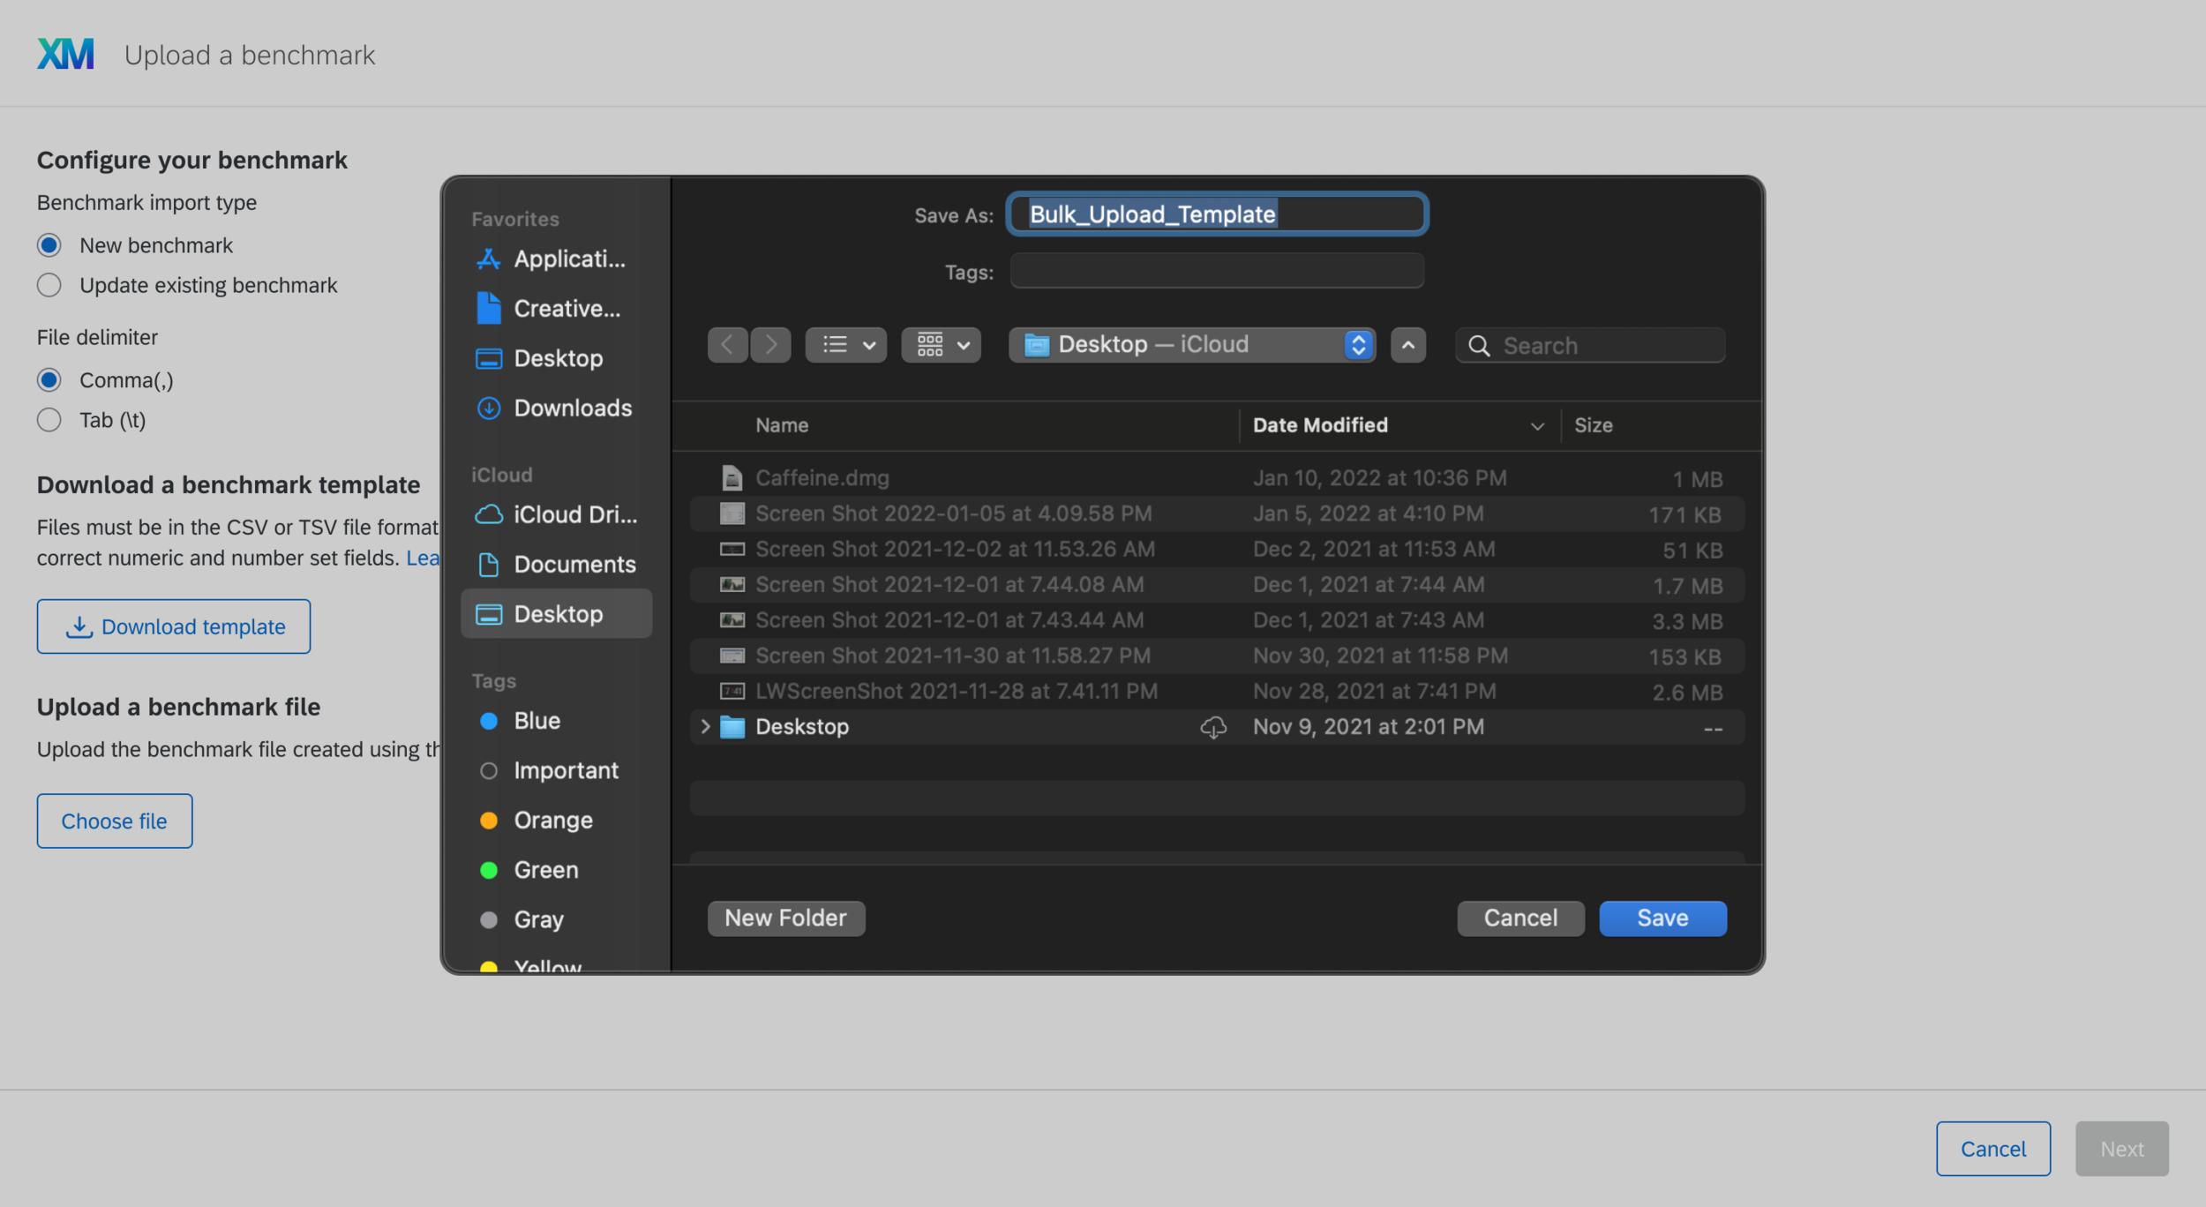
Task: Open Applications in Favorites sidebar
Action: coord(568,259)
